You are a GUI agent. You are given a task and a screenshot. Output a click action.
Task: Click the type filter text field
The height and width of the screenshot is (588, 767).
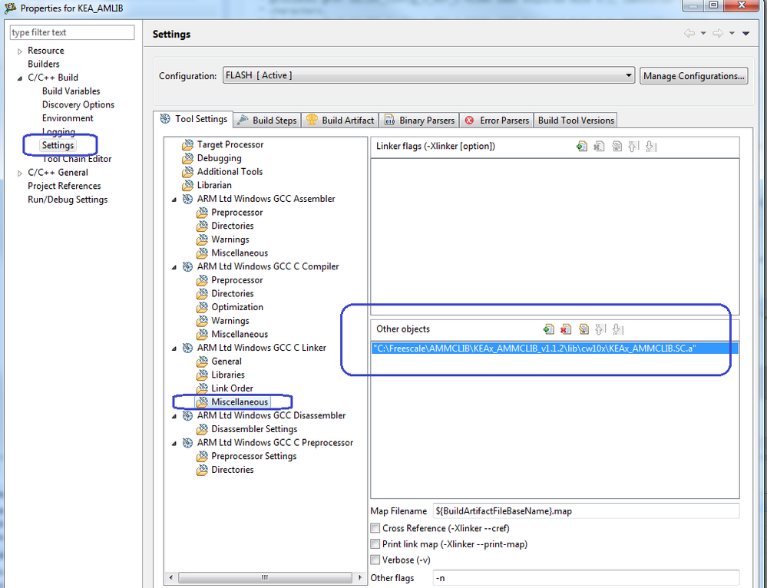(72, 32)
